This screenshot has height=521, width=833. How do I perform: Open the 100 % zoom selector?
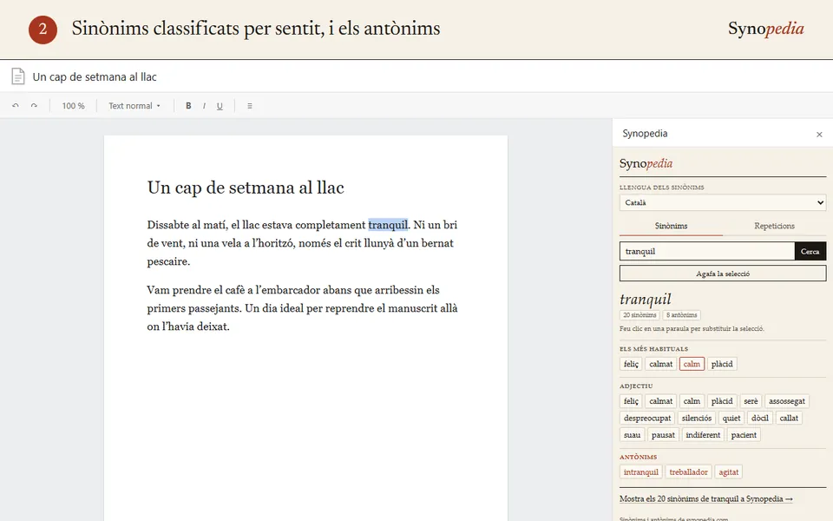click(x=73, y=106)
